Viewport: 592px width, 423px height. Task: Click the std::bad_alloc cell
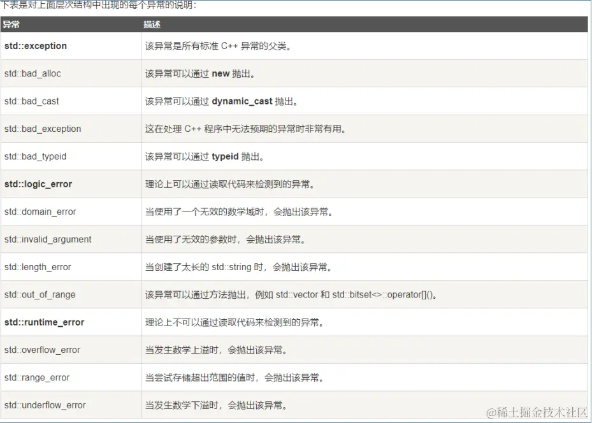click(x=32, y=74)
